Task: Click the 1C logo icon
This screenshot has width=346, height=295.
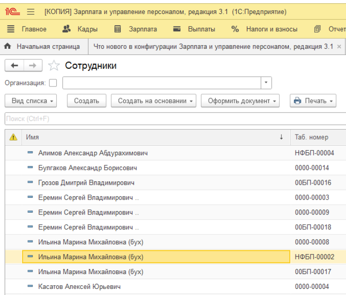Action: coord(13,11)
